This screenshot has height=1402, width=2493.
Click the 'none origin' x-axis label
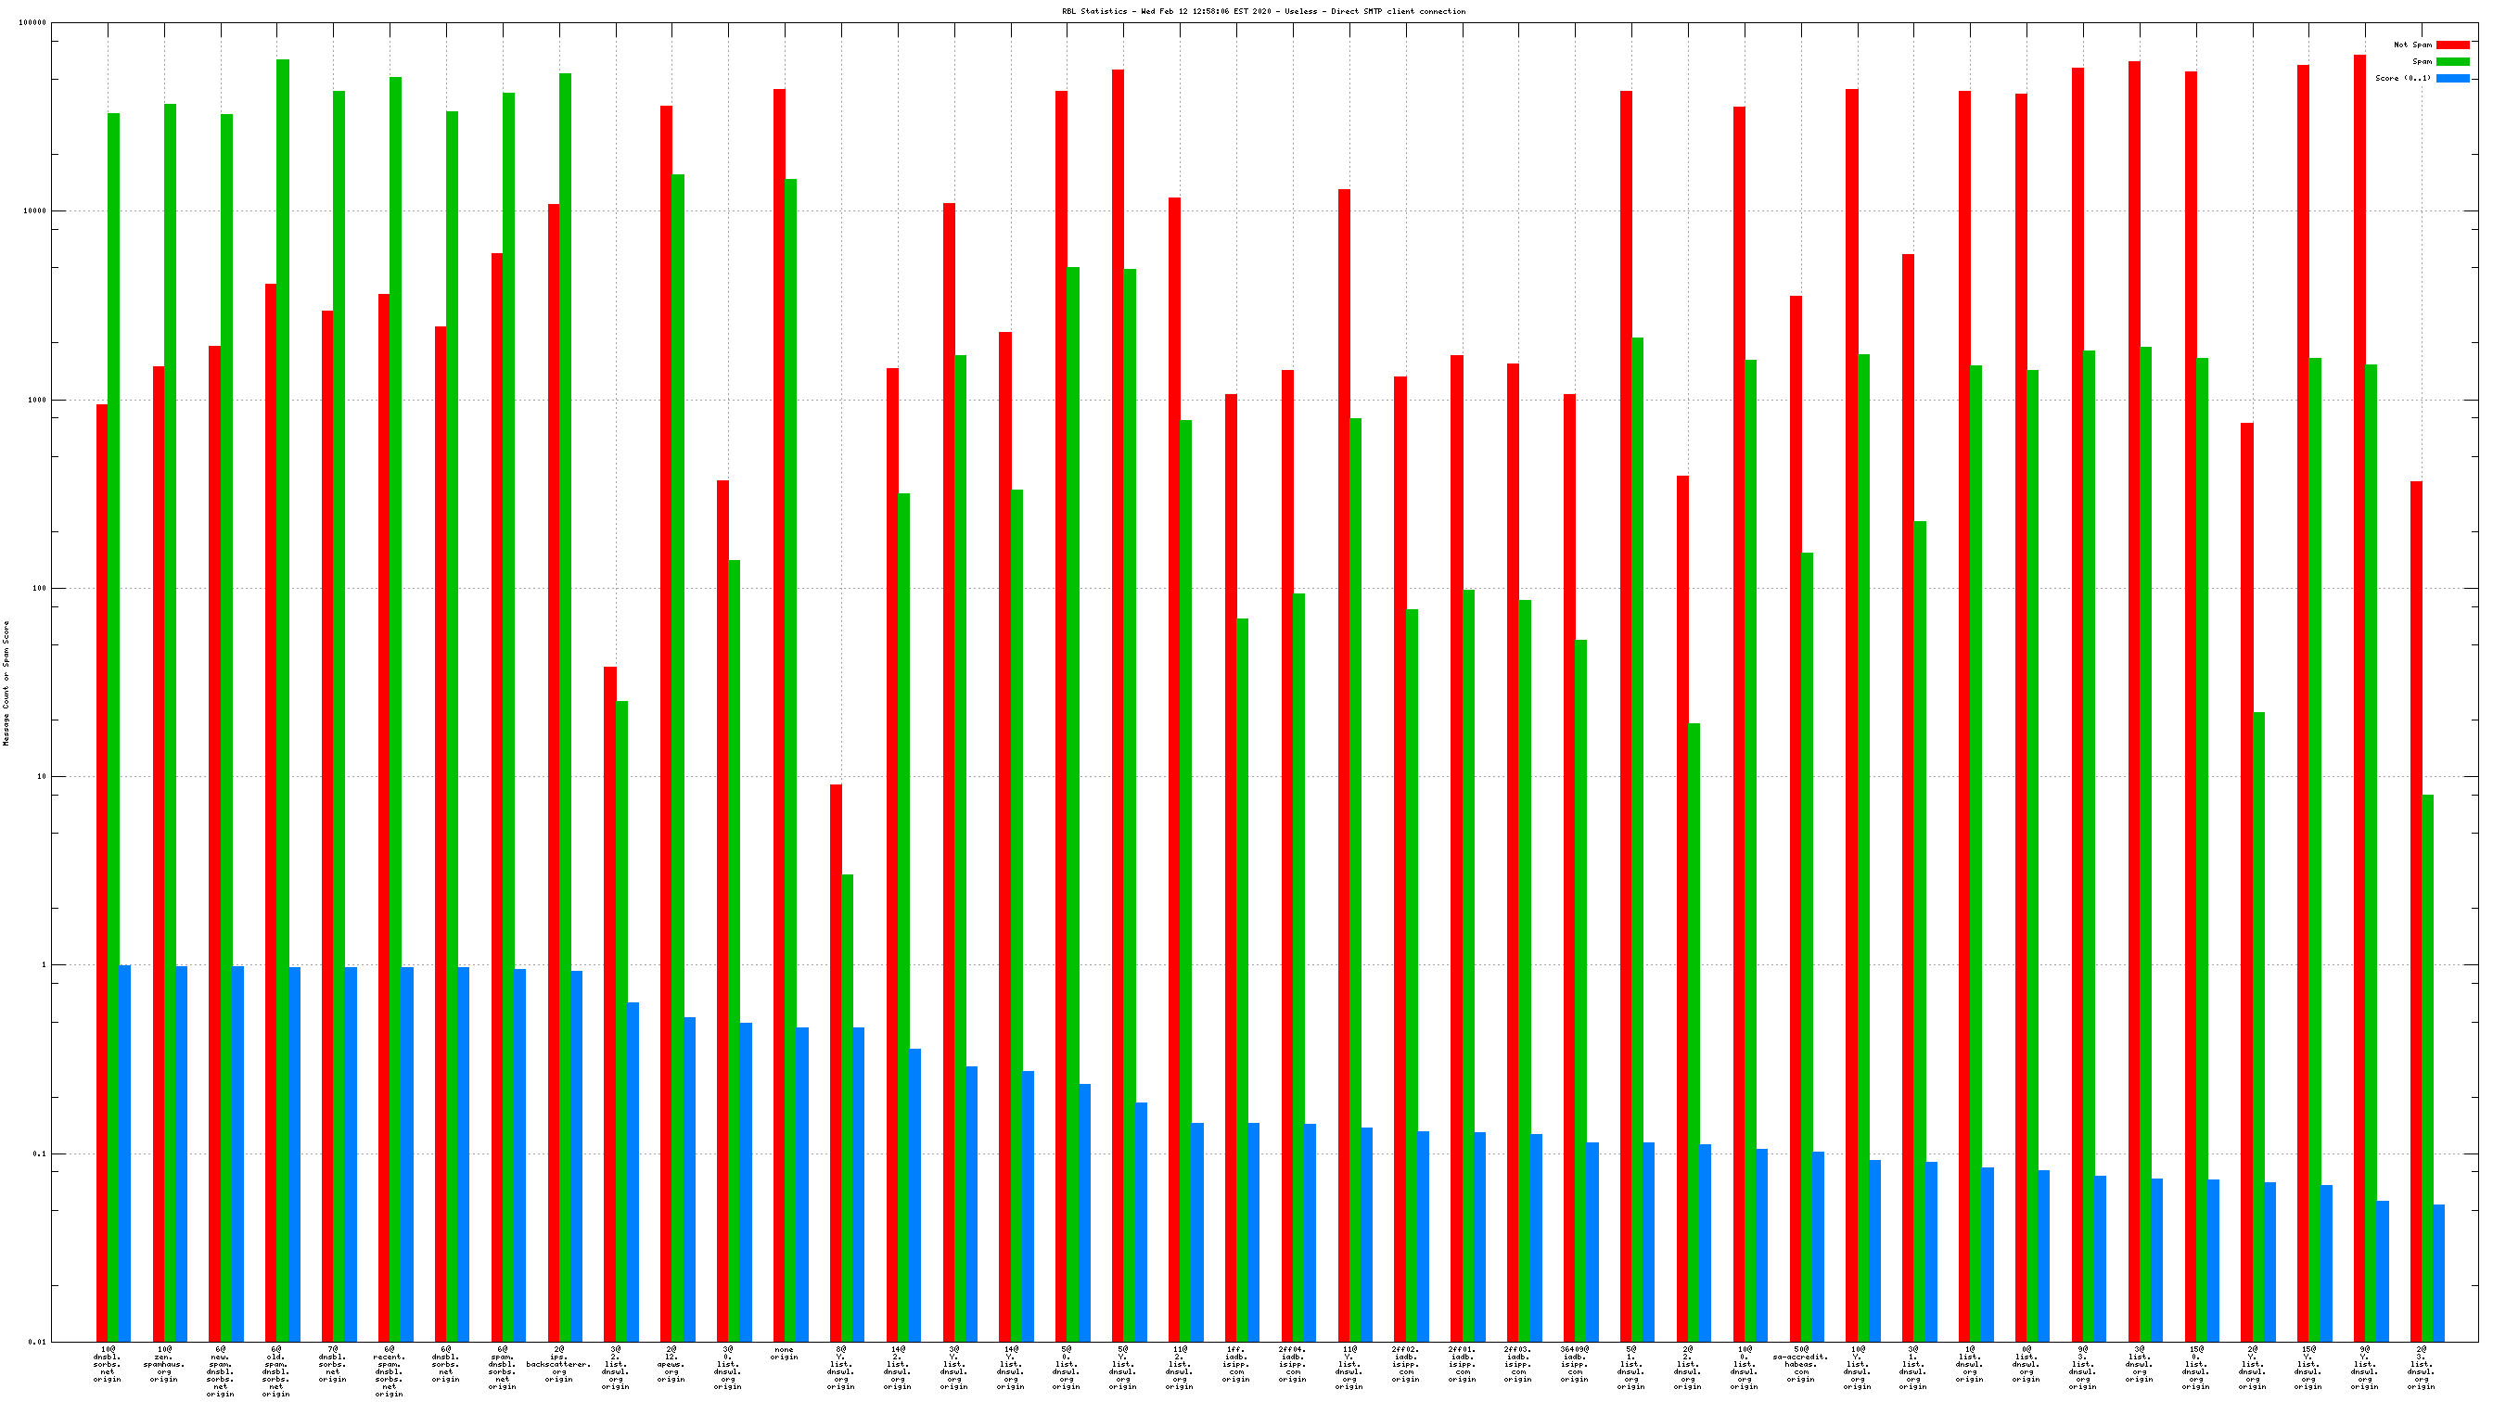point(784,1353)
